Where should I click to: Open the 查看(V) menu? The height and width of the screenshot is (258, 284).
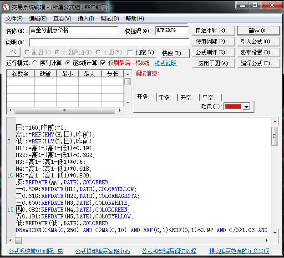(x=62, y=19)
